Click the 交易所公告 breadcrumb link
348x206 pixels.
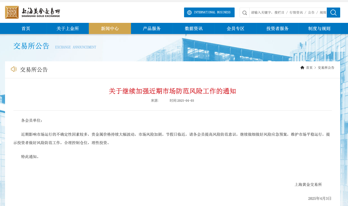[326, 68]
